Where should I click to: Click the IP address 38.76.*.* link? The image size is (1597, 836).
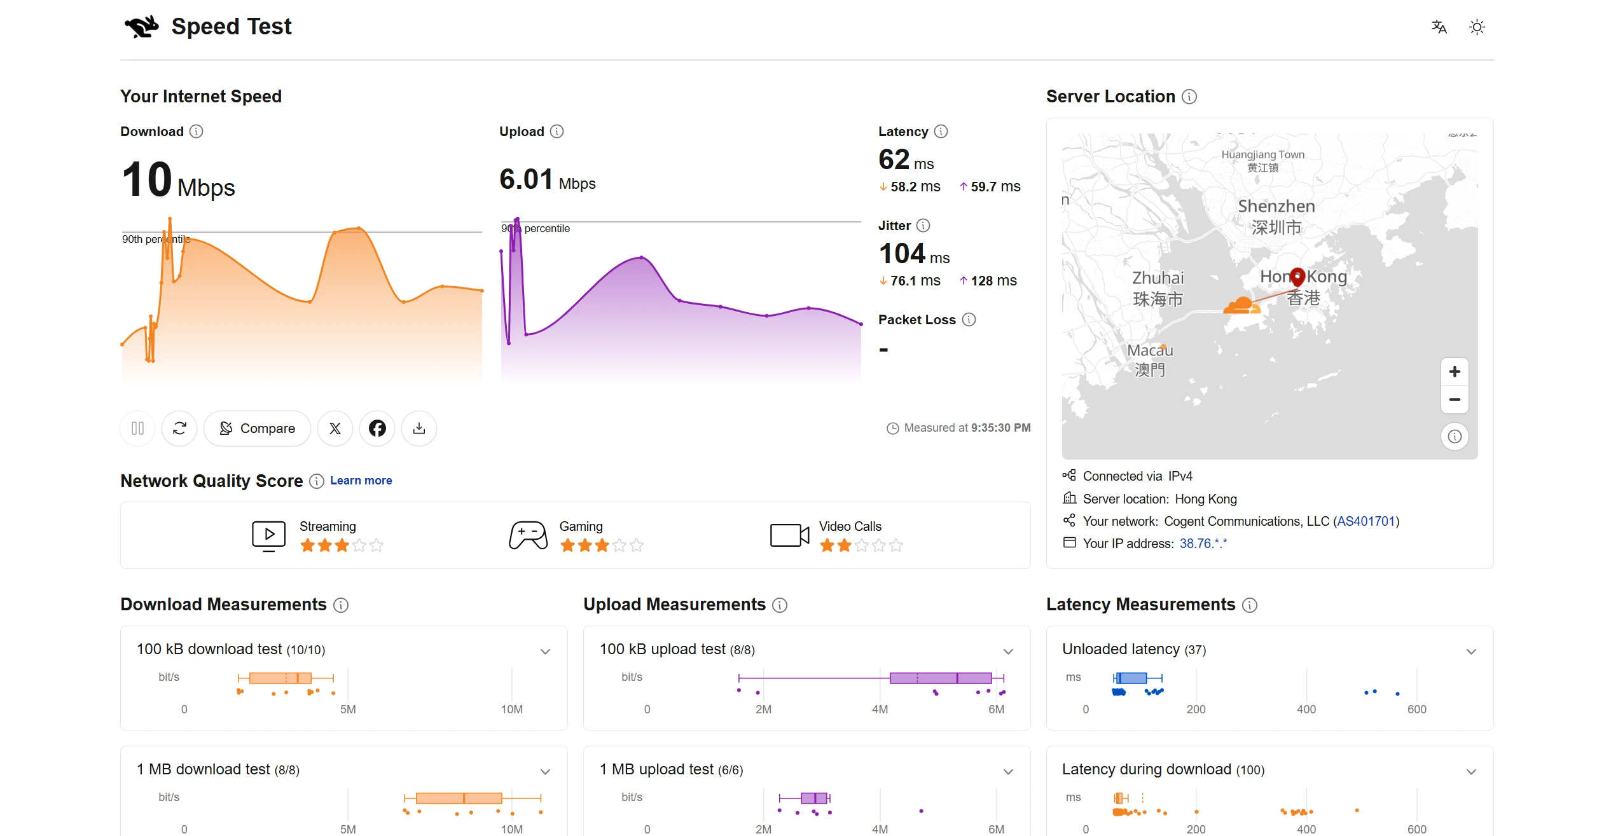(x=1203, y=544)
